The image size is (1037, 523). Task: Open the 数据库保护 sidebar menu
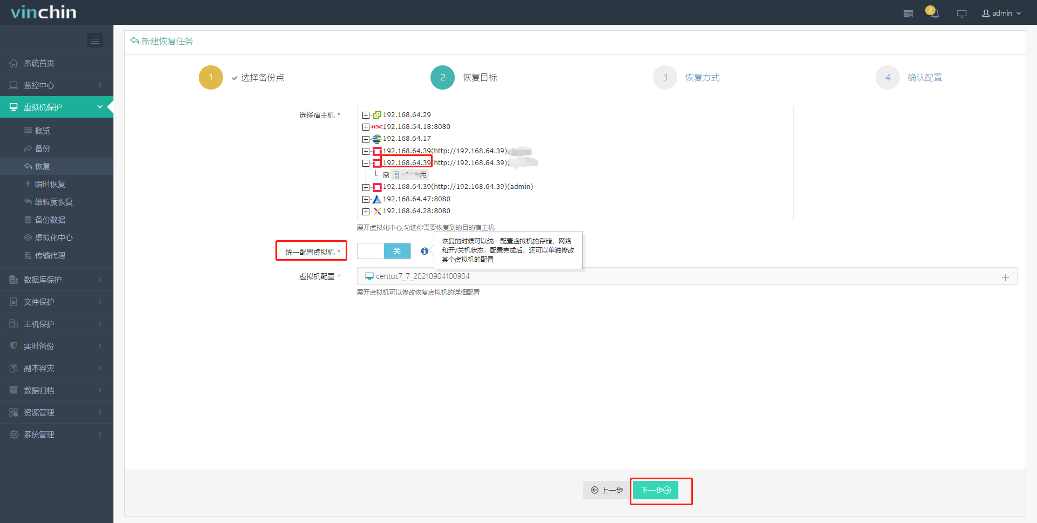pos(43,280)
